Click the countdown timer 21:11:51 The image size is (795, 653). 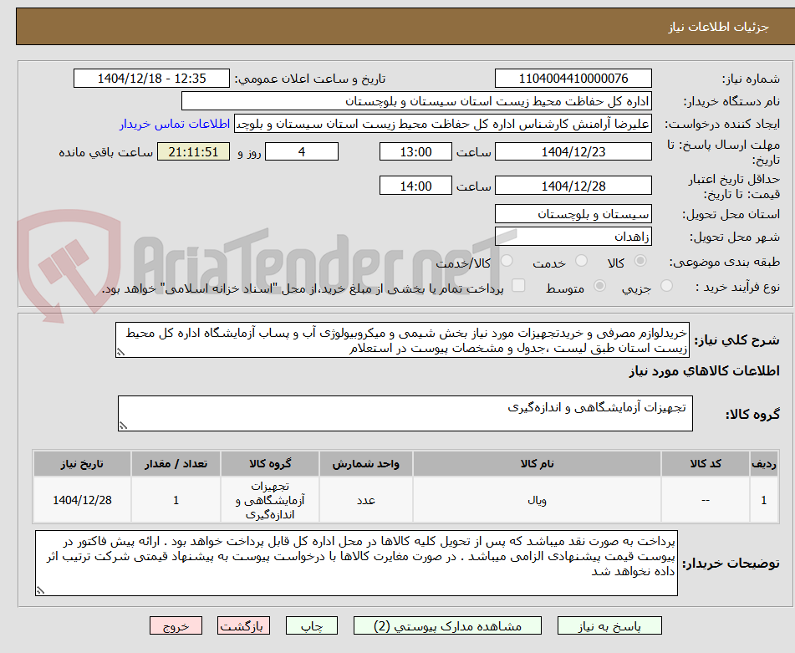(193, 151)
